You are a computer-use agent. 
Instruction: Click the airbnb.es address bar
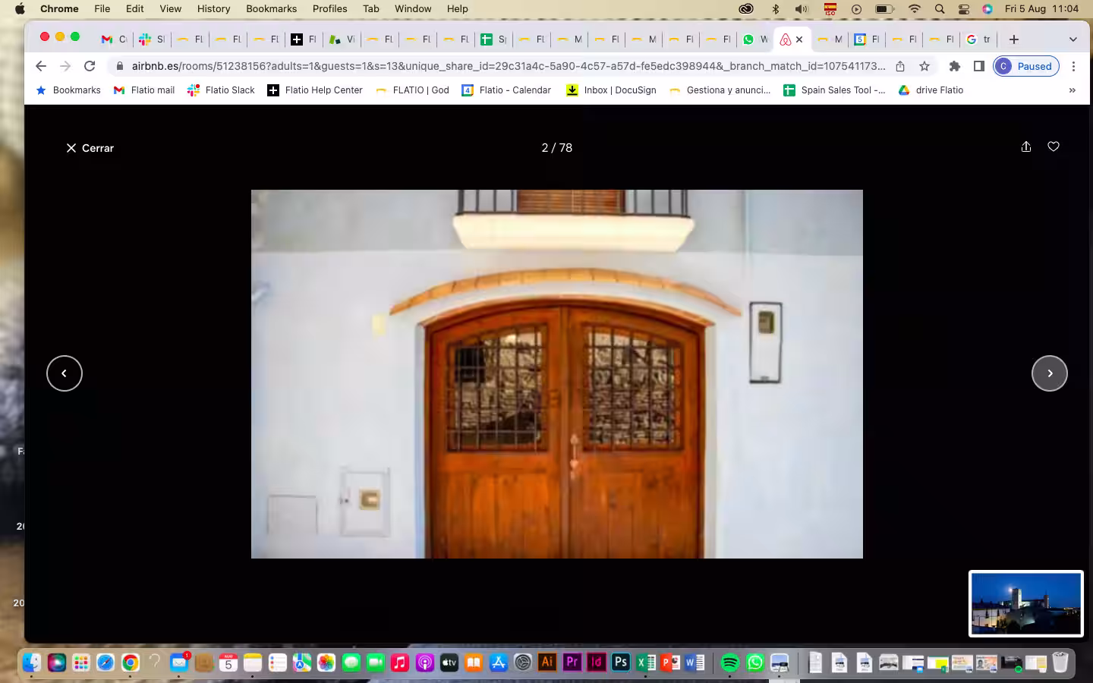509,66
